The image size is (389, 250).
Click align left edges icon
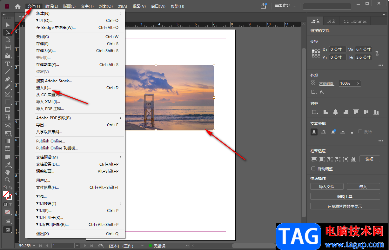[325, 112]
